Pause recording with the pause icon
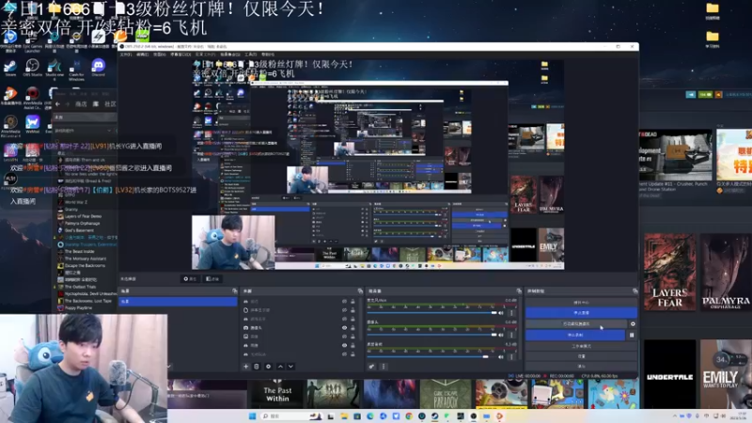The height and width of the screenshot is (423, 752). point(632,335)
